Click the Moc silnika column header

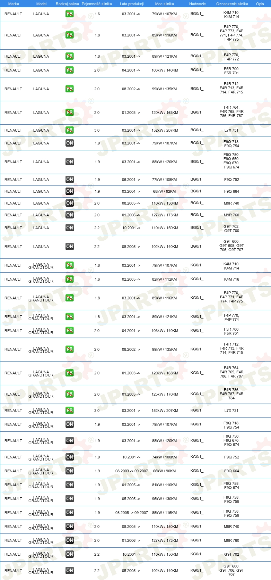point(165,4)
